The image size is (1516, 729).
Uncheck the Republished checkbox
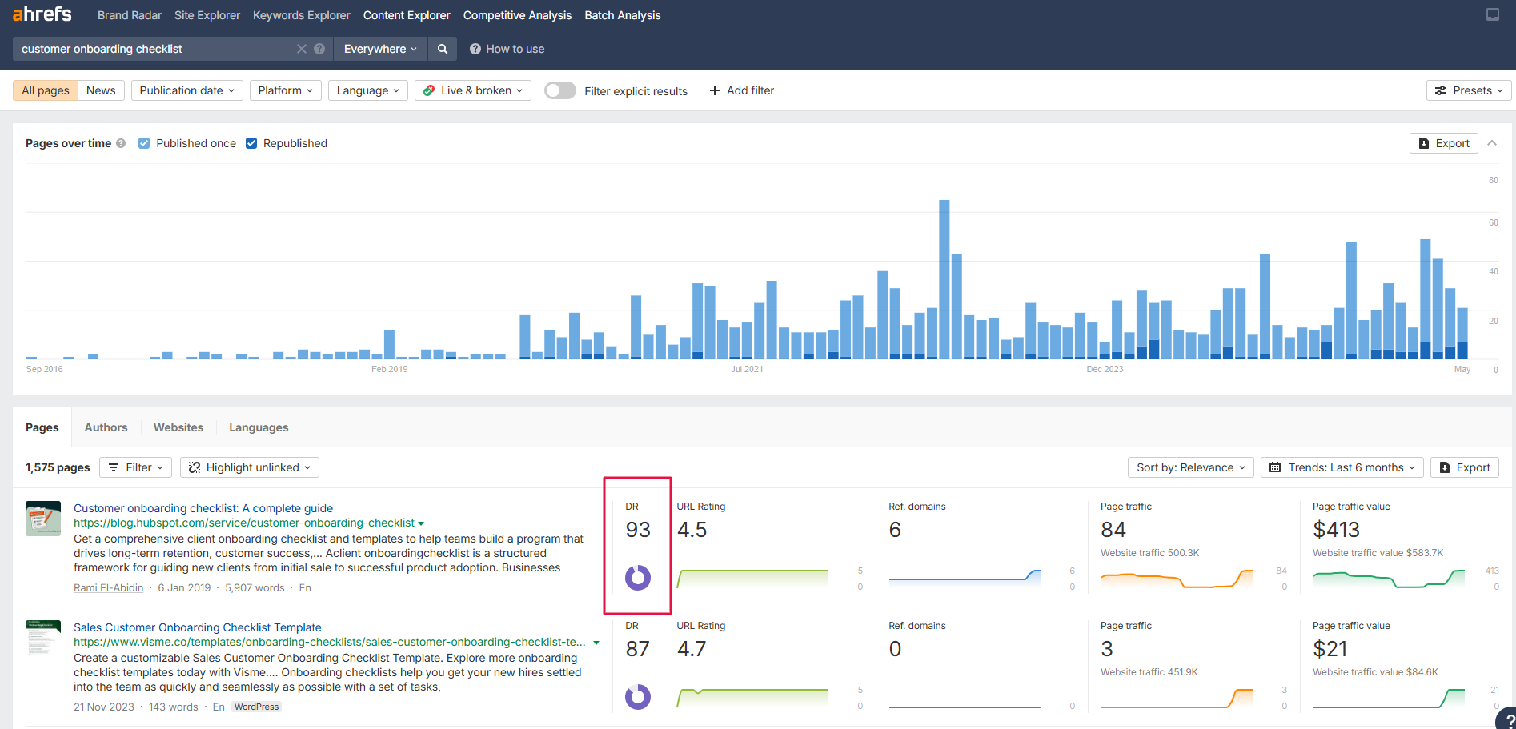(251, 143)
